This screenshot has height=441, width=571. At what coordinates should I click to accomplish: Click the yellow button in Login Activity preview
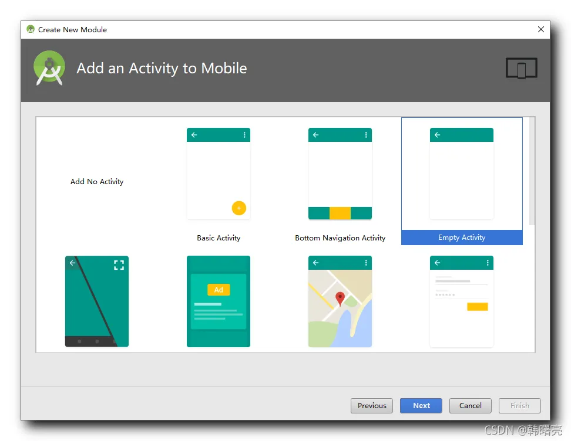click(x=478, y=307)
